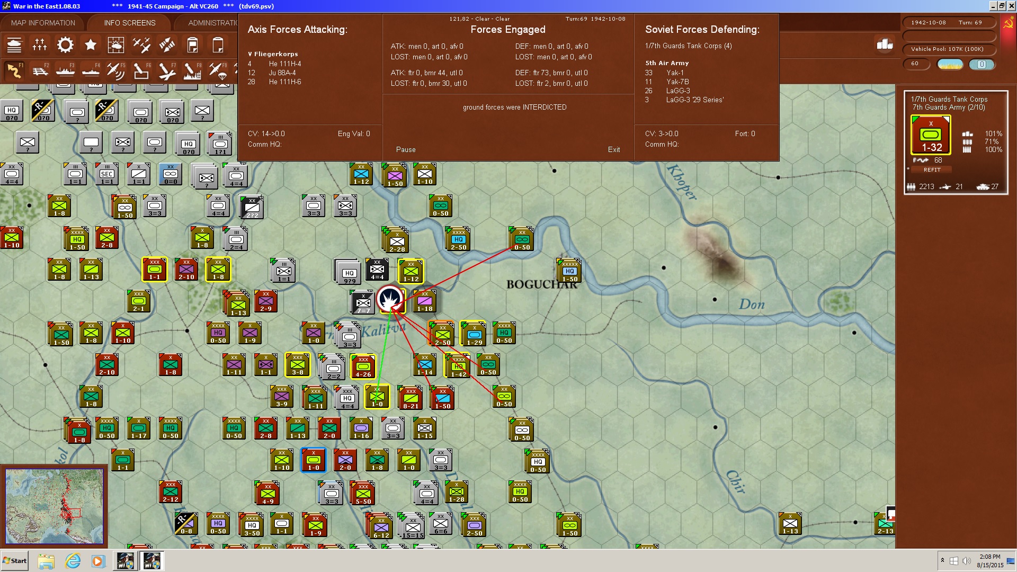
Task: Click the Soviet hammer and sickle flag
Action: tap(1008, 24)
